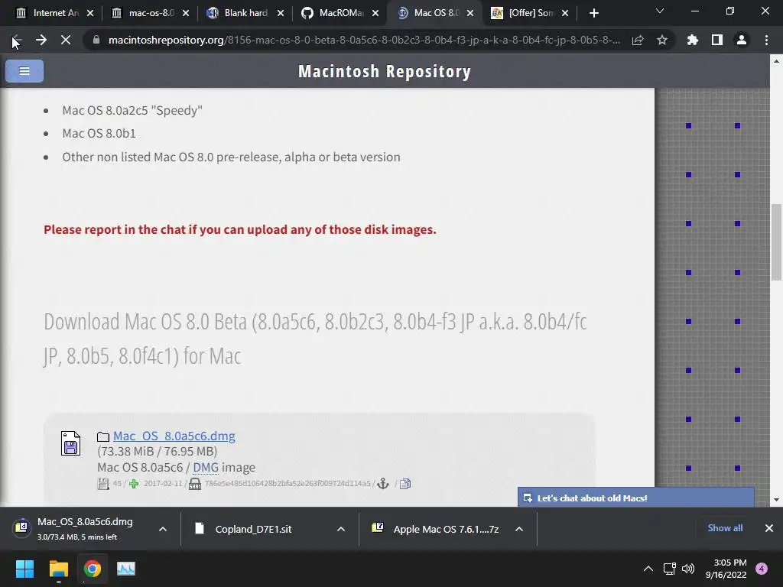783x587 pixels.
Task: Open the Chrome profile menu
Action: [x=742, y=40]
